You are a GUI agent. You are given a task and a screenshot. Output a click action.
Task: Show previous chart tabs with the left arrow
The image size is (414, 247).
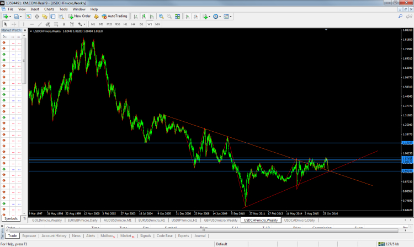405,220
